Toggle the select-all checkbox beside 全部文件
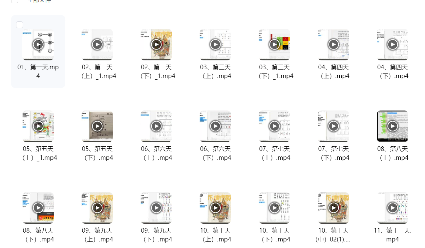 coord(14,0)
